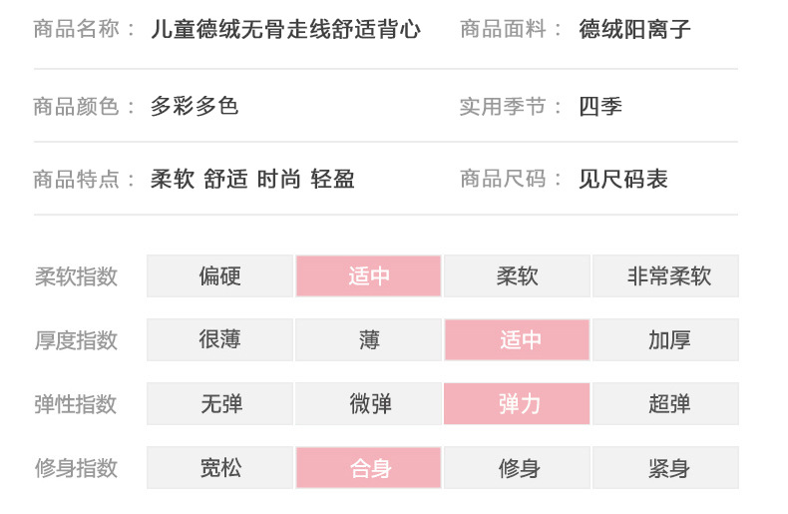
Task: Choose 柔软 in the softness row
Action: pyautogui.click(x=517, y=276)
